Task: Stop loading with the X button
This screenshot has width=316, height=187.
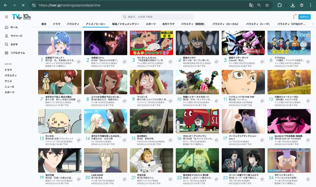Action: coord(23,5)
